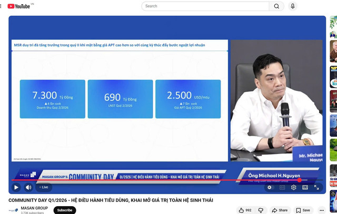
Task: Start voice search with microphone icon
Action: point(293,6)
